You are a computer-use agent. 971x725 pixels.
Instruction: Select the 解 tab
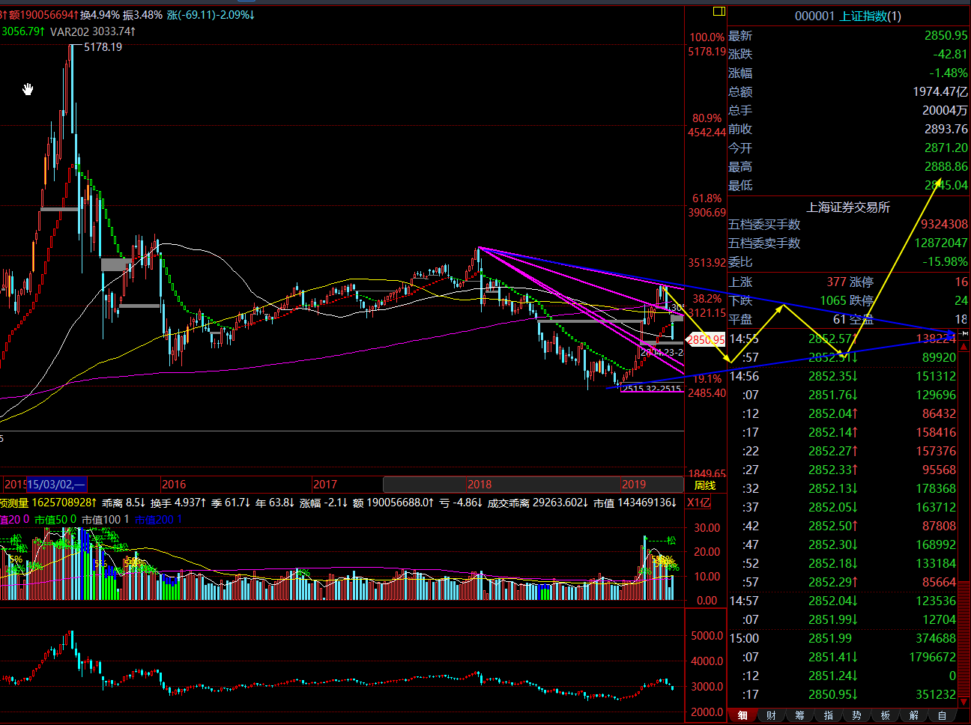click(x=913, y=716)
